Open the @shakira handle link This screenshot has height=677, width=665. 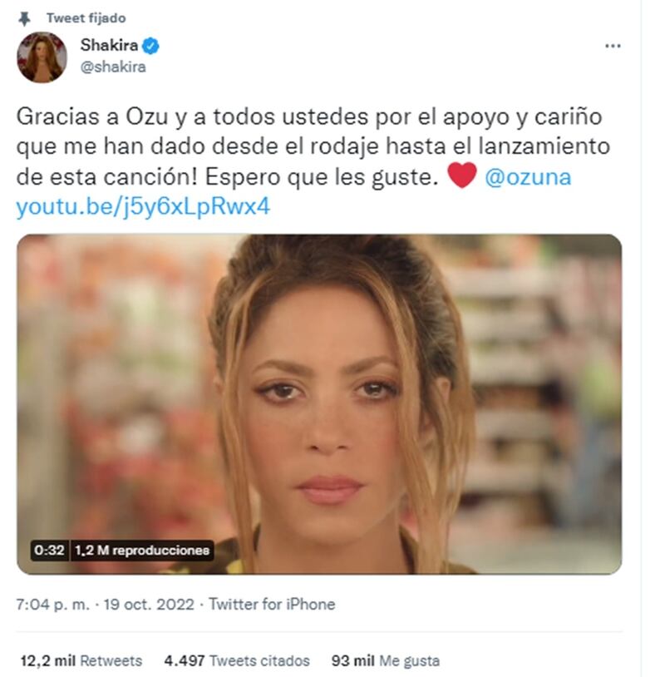113,67
